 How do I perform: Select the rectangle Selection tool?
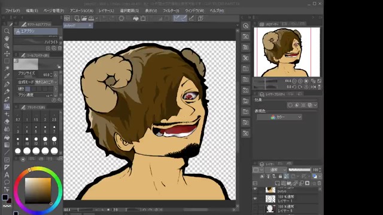click(x=7, y=61)
